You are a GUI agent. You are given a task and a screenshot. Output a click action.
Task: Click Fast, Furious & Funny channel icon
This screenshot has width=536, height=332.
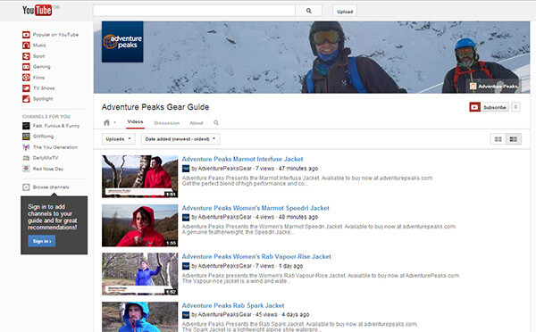pos(26,126)
